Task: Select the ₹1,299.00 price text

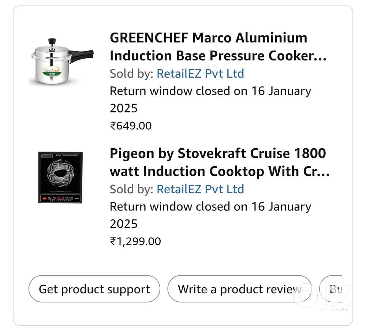Action: tap(136, 242)
